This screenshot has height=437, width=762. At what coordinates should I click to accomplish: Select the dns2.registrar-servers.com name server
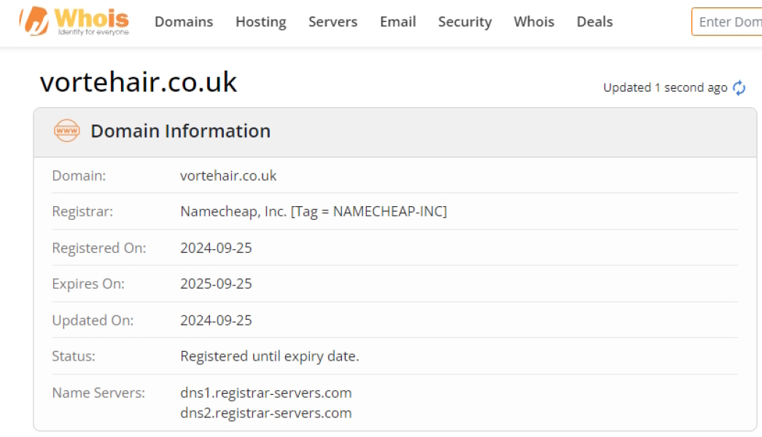point(265,413)
